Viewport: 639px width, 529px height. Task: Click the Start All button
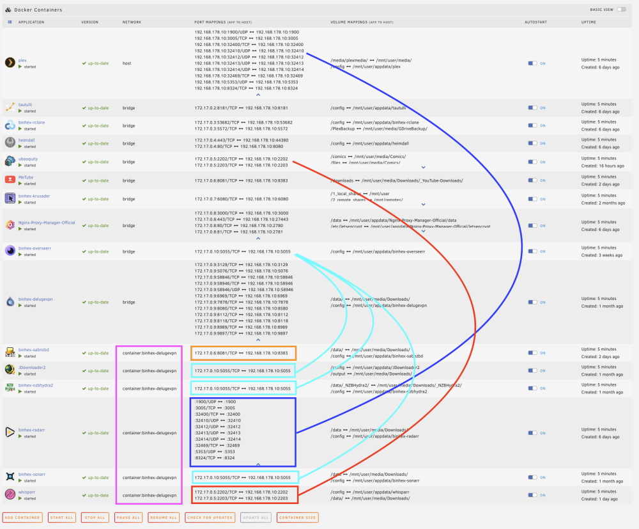coord(61,517)
